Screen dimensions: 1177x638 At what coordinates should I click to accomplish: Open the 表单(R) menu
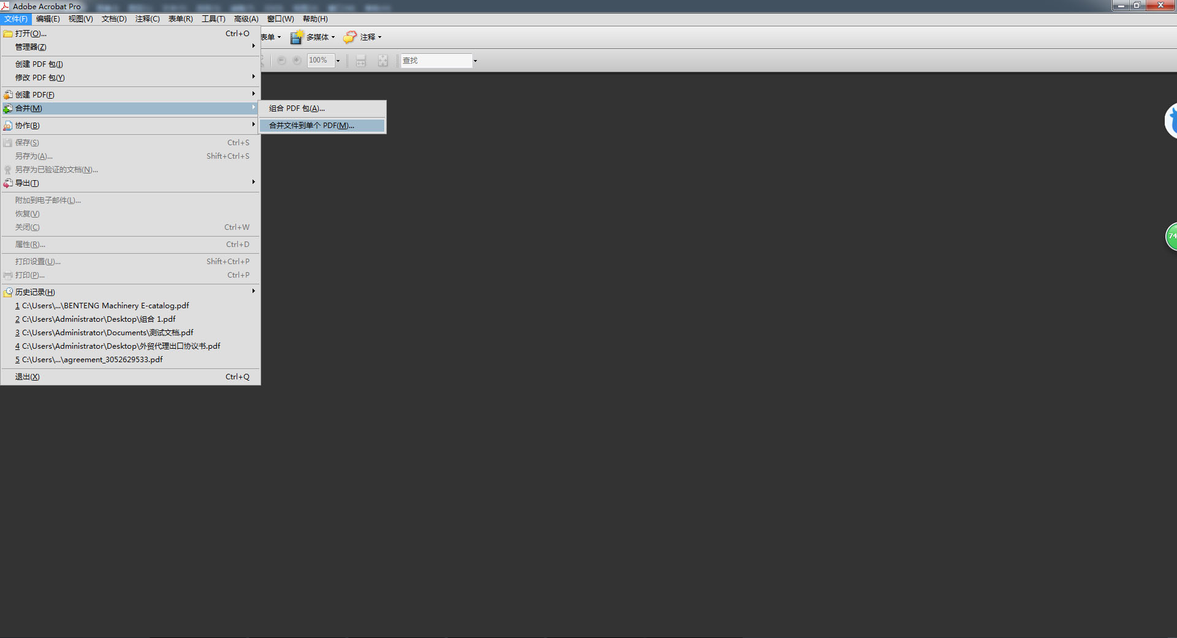coord(181,19)
